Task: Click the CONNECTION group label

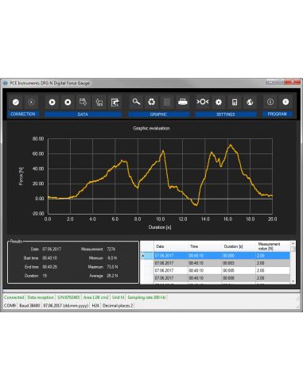Action: 23,114
